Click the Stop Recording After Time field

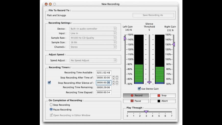coord(104,78)
